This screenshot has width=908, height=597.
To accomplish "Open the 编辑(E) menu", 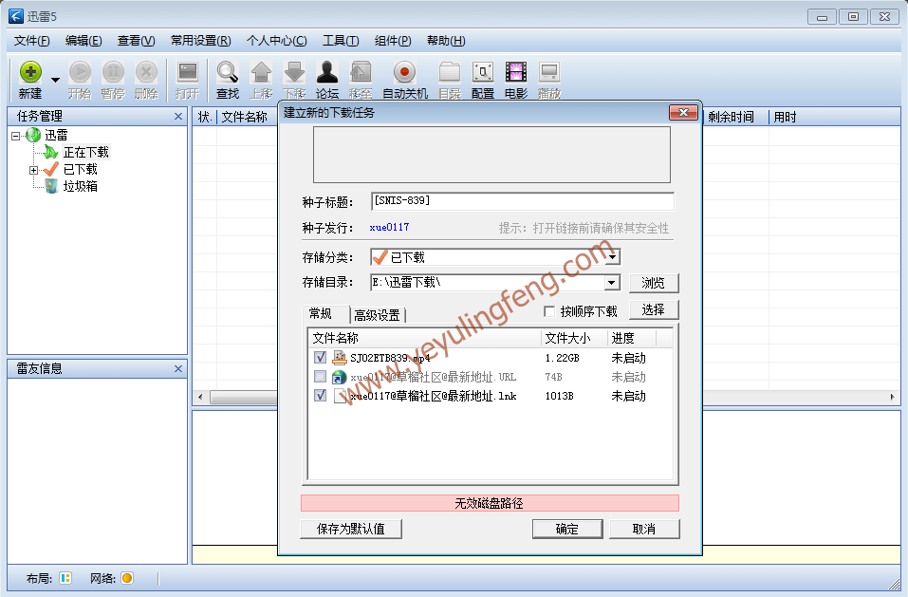I will tap(83, 41).
